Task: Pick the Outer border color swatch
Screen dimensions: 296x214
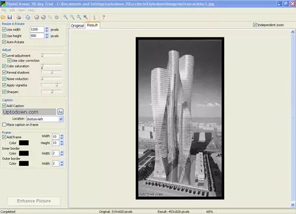Action: pos(24,163)
